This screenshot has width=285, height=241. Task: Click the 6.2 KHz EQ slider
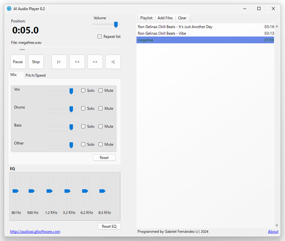click(x=85, y=191)
